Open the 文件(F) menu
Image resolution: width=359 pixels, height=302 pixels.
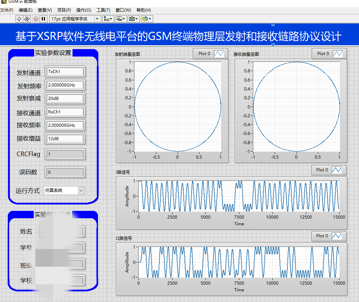(7, 10)
